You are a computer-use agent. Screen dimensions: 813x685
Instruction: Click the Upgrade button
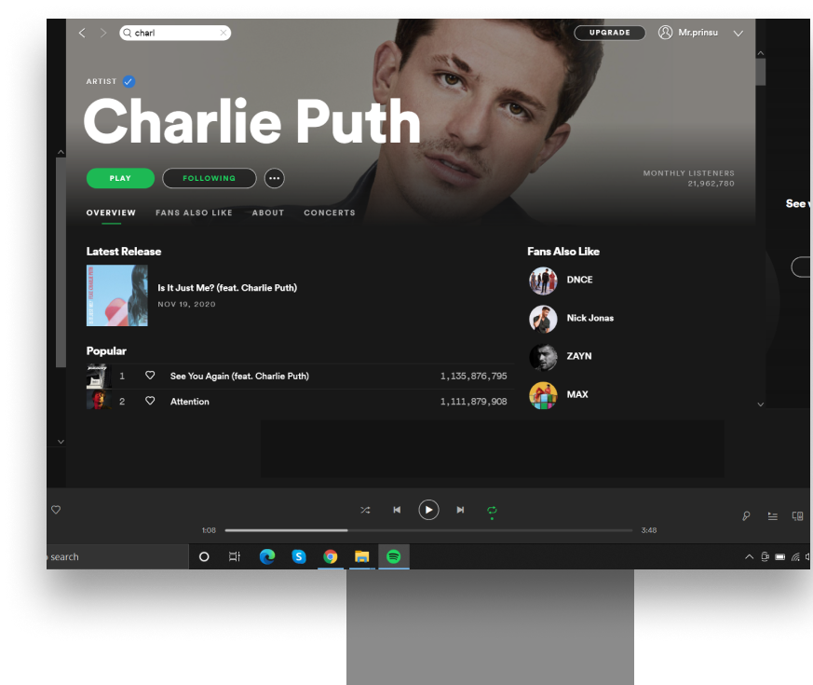pyautogui.click(x=610, y=33)
